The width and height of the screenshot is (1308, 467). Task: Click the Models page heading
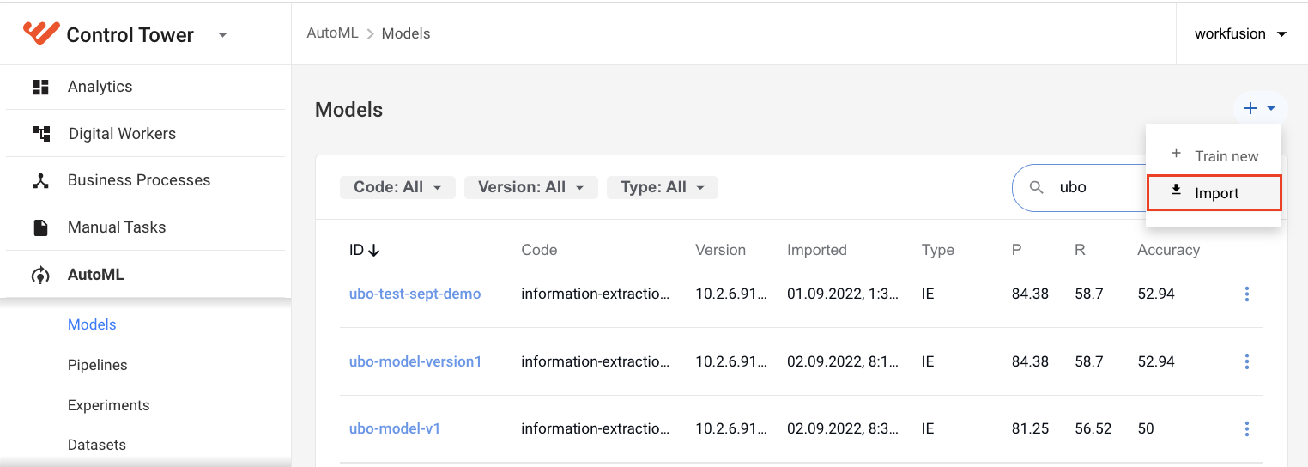click(x=348, y=110)
